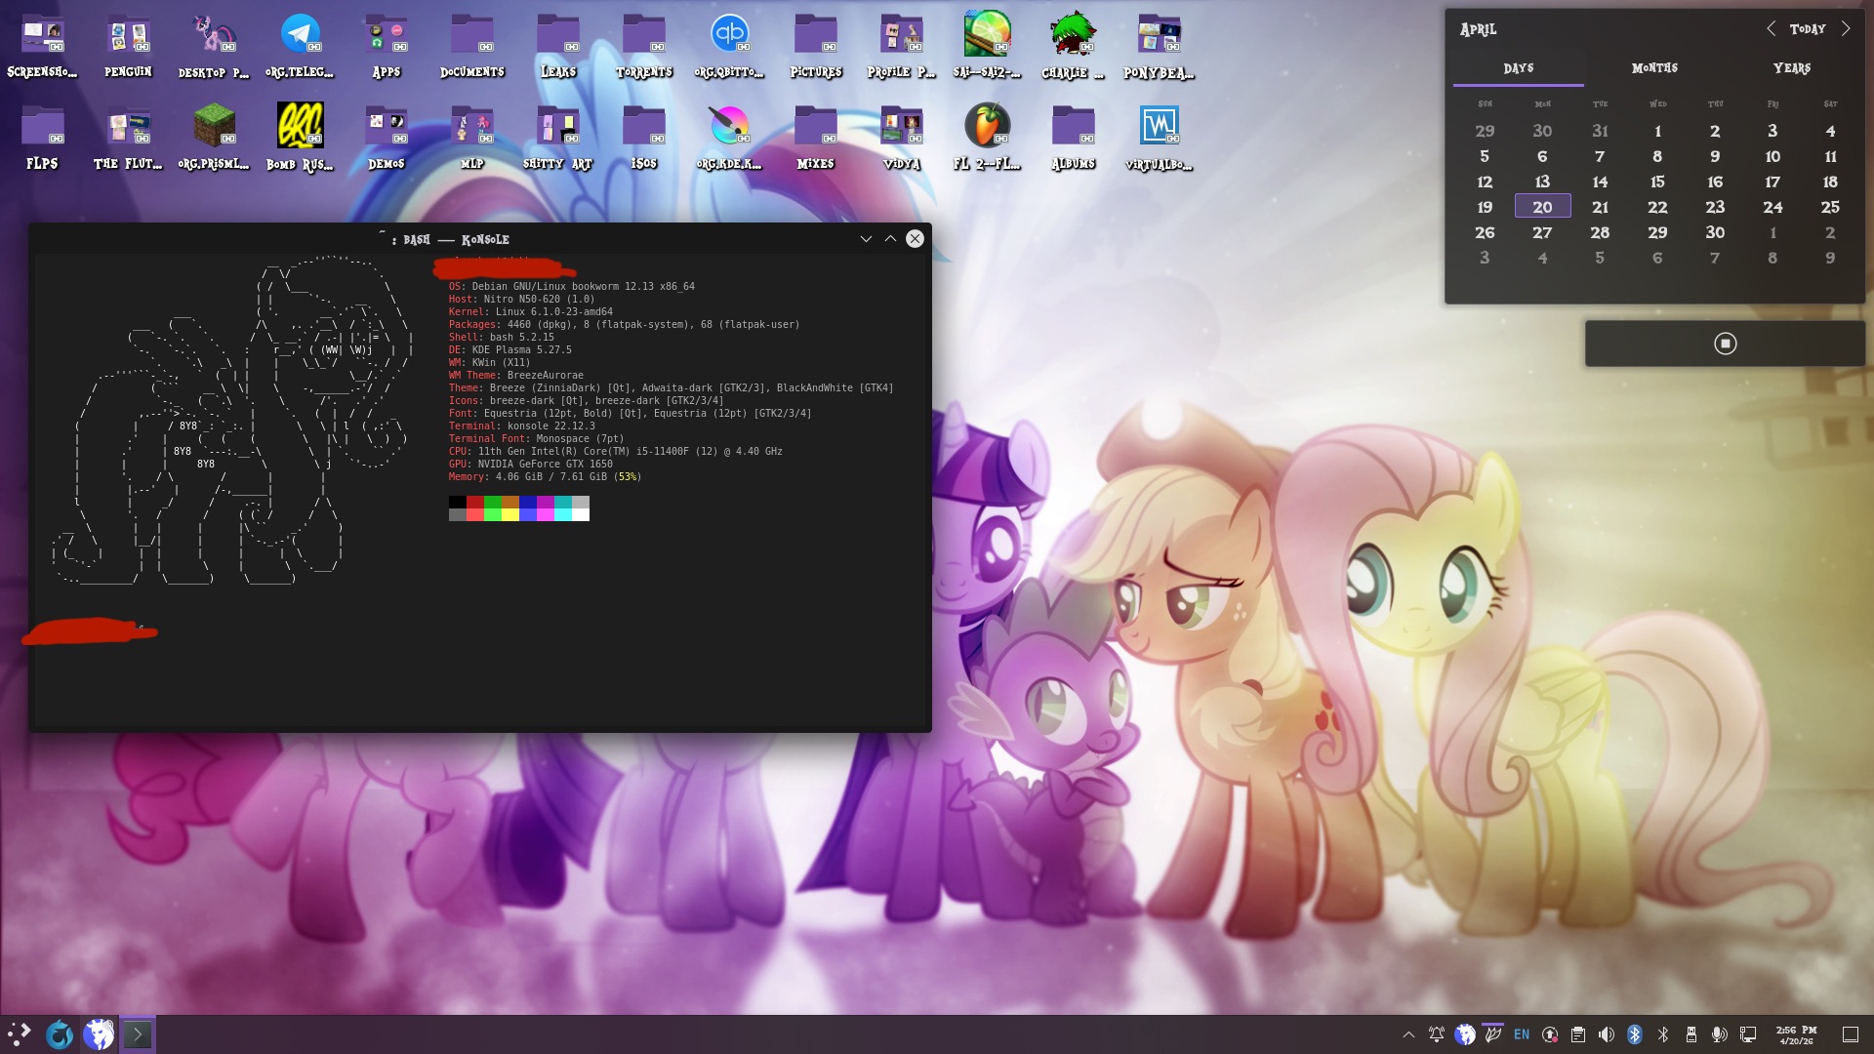This screenshot has width=1874, height=1054.
Task: Open the microphone tray icon
Action: click(1720, 1034)
